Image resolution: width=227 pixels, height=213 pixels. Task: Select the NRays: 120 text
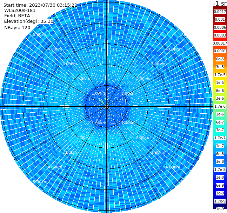17,27
